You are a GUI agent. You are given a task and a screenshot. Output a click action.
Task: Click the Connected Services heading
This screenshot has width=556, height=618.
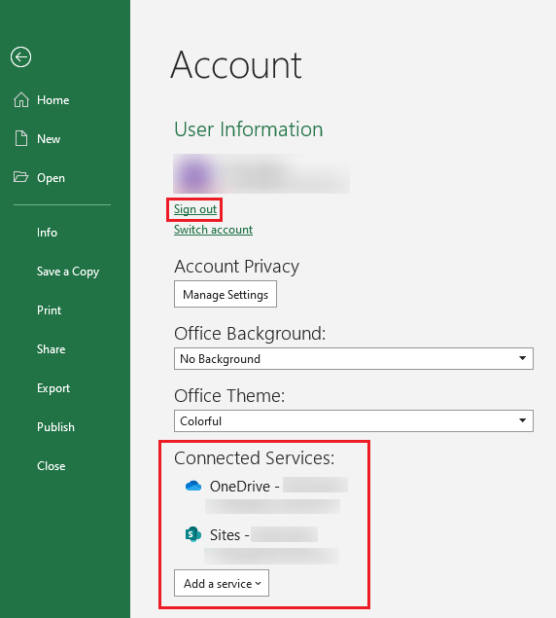(254, 458)
